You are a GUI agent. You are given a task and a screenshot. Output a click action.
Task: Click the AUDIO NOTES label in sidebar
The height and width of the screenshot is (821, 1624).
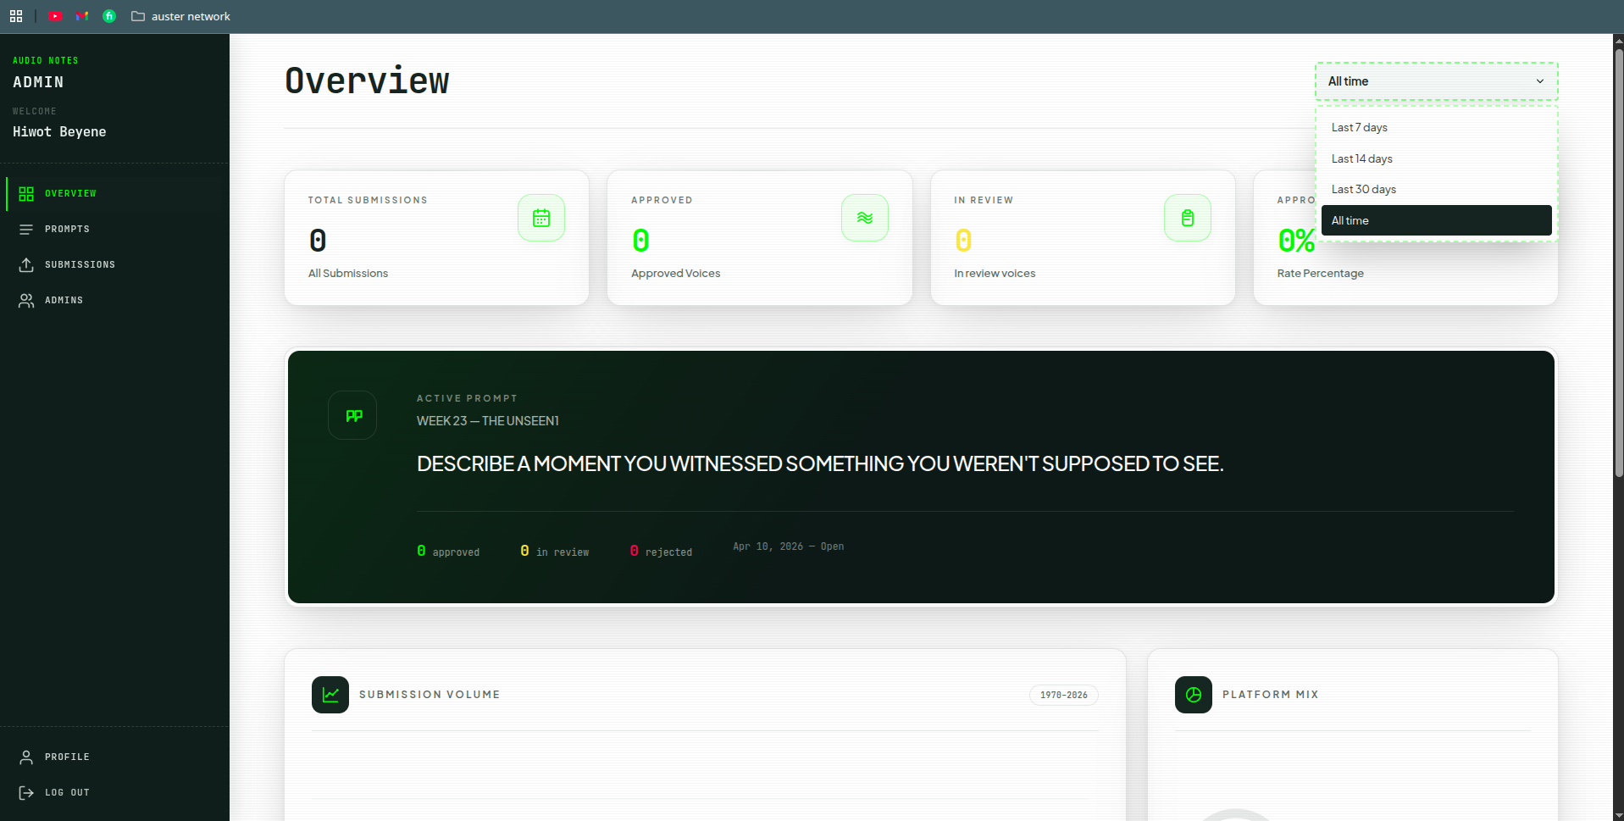(46, 61)
